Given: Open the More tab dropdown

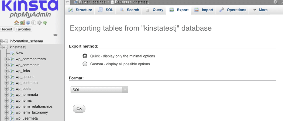Looking at the screenshot, I should (x=260, y=10).
